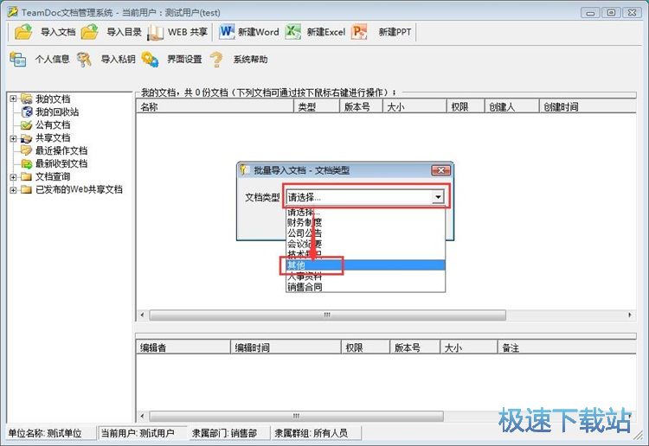Click the document list scroll-left arrow
Image resolution: width=649 pixels, height=446 pixels.
(x=143, y=315)
